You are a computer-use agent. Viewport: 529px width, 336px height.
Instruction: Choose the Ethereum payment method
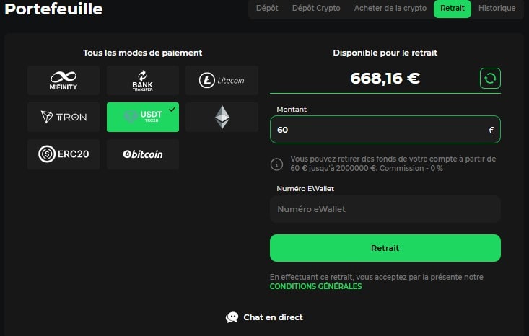pos(222,117)
